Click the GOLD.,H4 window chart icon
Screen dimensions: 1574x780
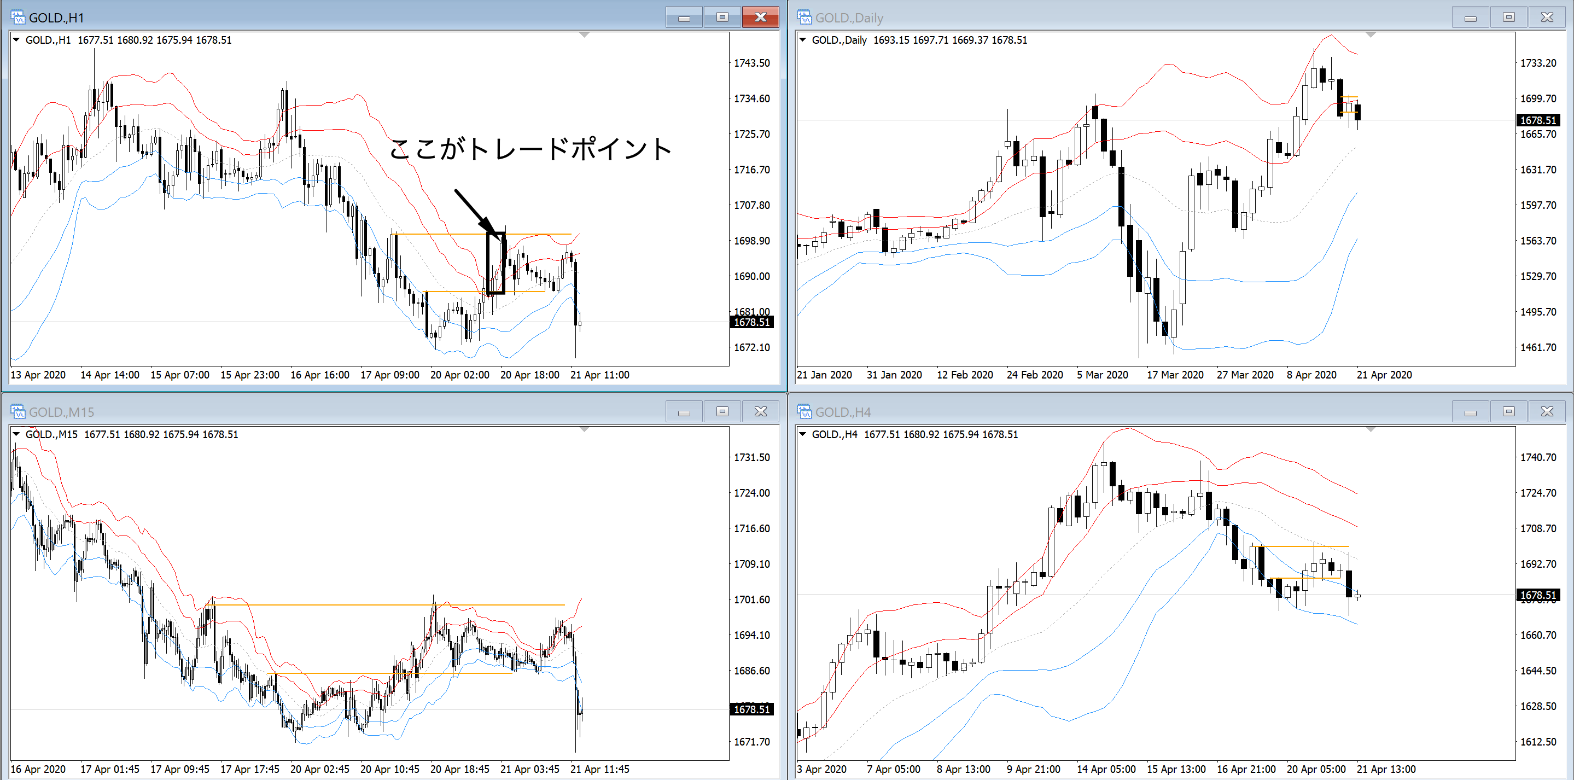click(804, 411)
